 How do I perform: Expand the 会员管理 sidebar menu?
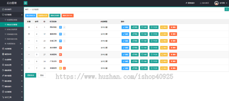(12, 92)
